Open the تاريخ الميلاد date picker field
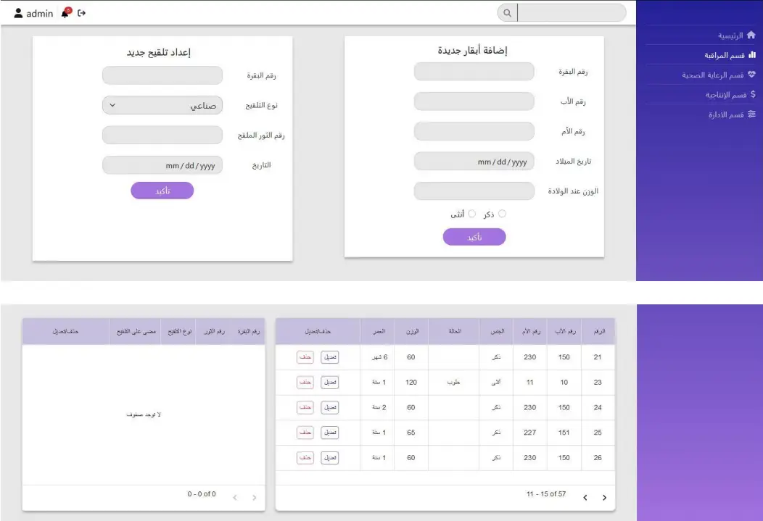This screenshot has width=763, height=521. click(x=474, y=160)
